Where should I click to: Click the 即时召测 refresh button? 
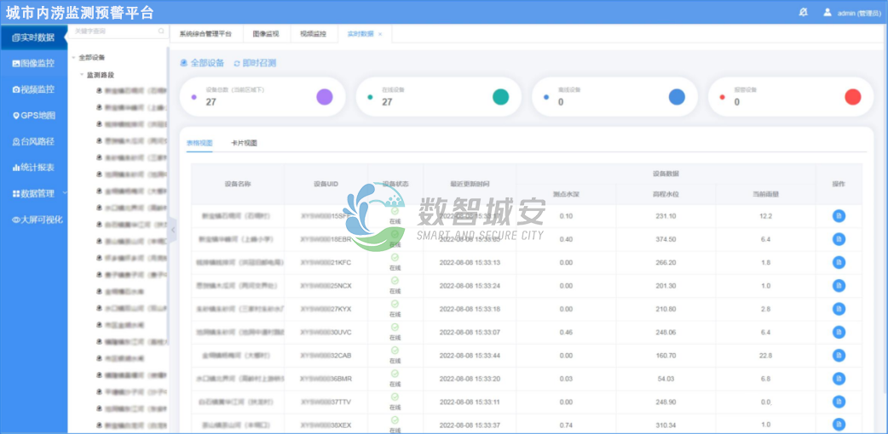click(x=254, y=63)
